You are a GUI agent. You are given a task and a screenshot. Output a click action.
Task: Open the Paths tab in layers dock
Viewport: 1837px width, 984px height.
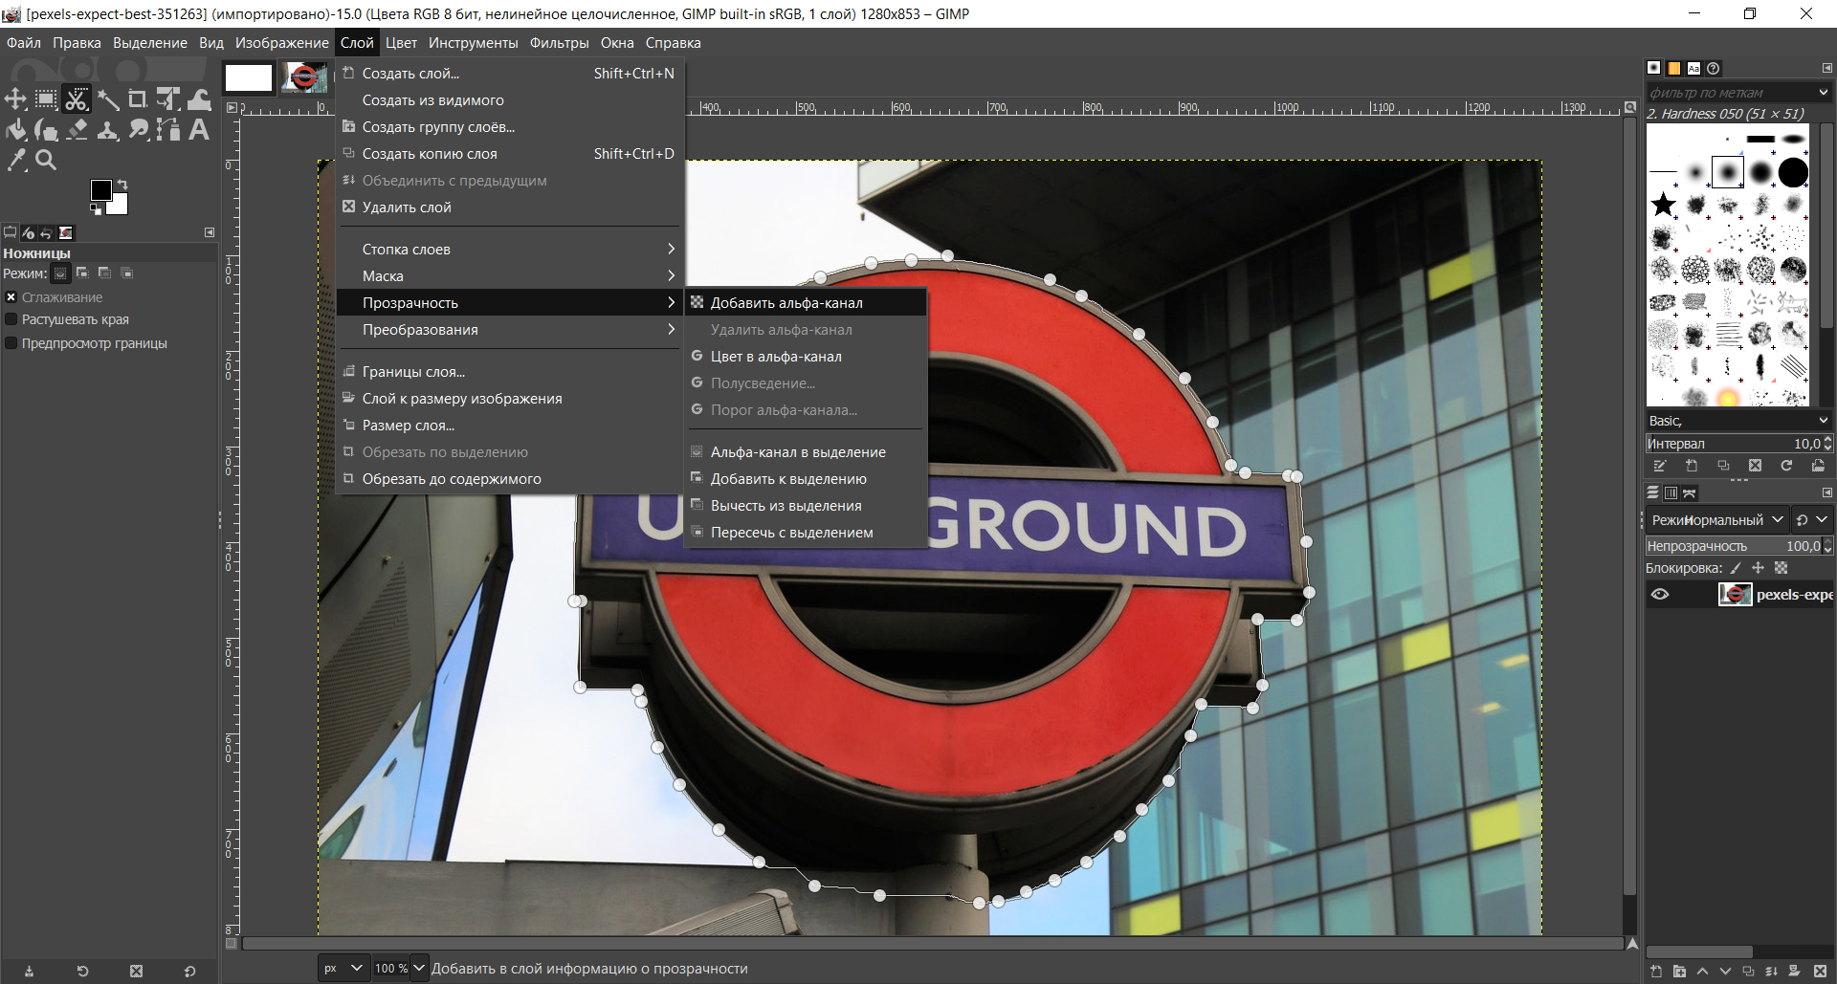[1690, 492]
